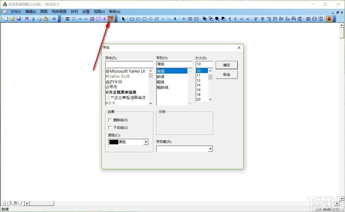Click the bring to front icon
This screenshot has width=345, height=212.
coord(205,19)
